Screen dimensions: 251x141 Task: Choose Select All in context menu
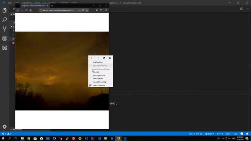point(100,72)
